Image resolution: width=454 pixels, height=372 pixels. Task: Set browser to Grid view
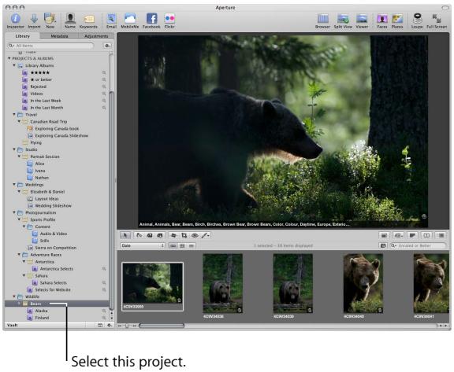tap(182, 246)
